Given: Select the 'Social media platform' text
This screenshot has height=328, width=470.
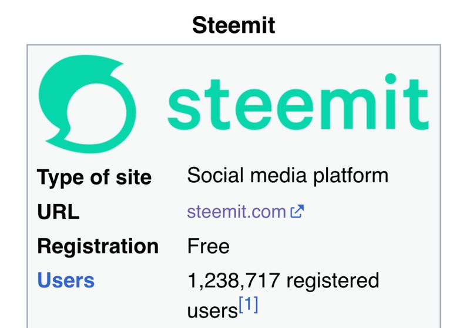Looking at the screenshot, I should click(287, 175).
